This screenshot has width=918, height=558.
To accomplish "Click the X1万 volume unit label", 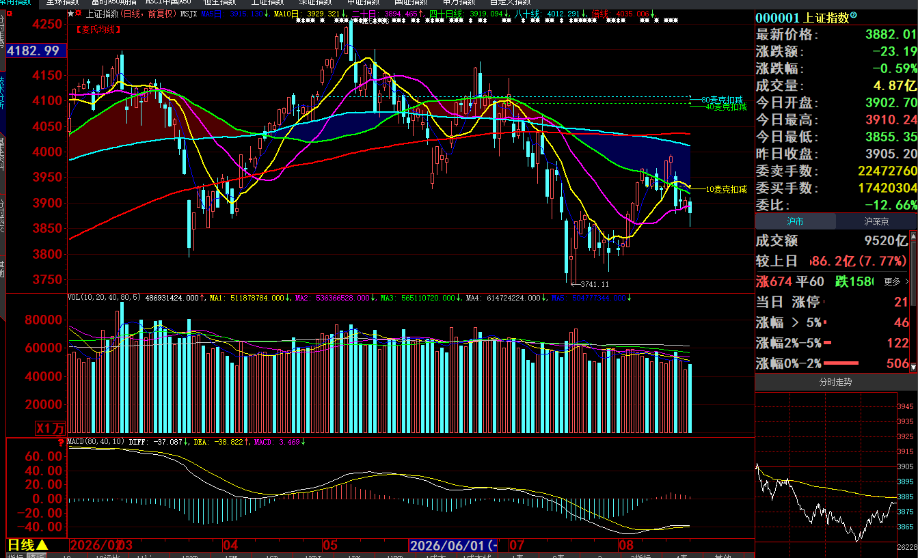I will point(50,428).
